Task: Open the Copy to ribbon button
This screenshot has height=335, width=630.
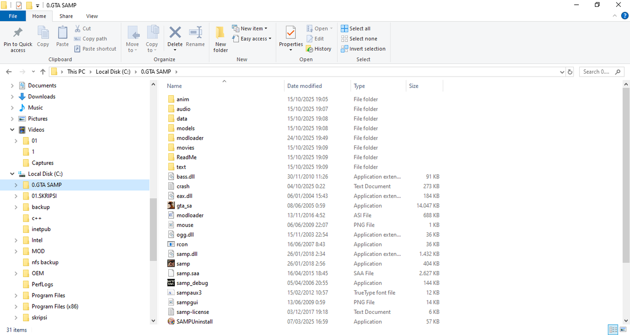Action: [152, 39]
